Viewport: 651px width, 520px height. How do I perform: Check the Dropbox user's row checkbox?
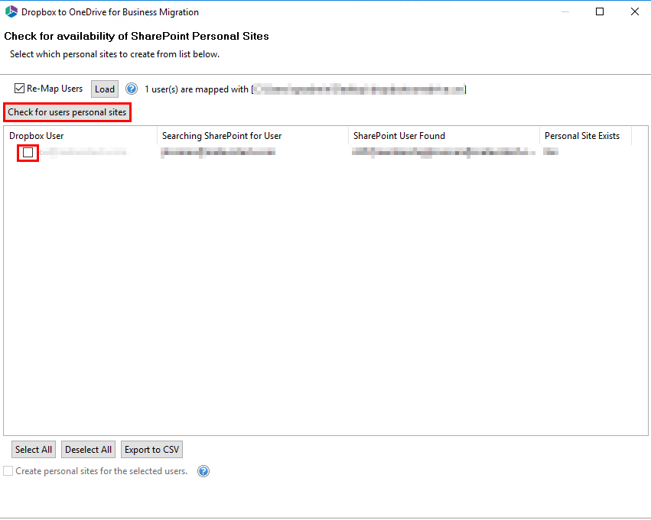pyautogui.click(x=28, y=153)
